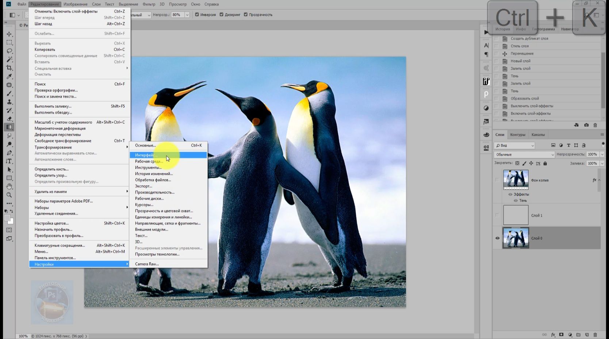This screenshot has height=339, width=609.
Task: Open the Заливка 100% dropdown arrow
Action: [602, 163]
